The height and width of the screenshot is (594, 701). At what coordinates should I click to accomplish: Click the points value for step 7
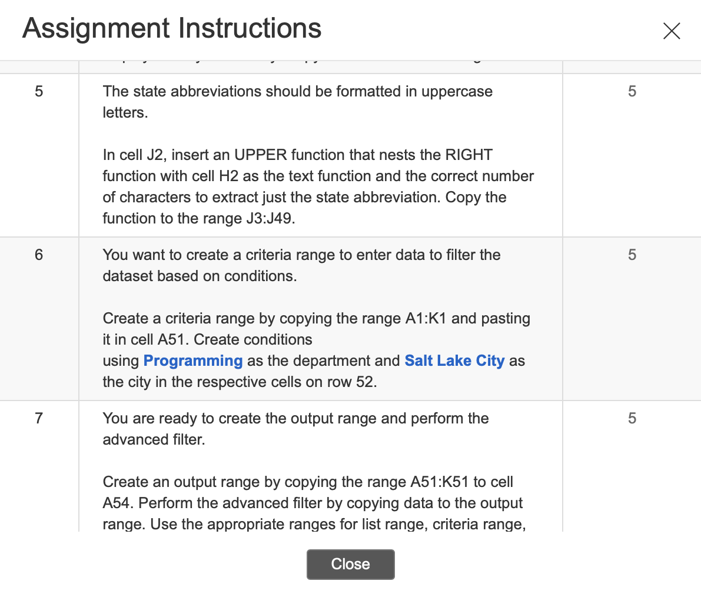(632, 418)
